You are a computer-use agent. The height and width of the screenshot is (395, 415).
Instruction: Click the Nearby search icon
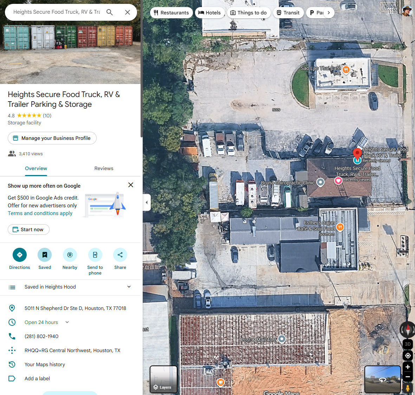(70, 255)
